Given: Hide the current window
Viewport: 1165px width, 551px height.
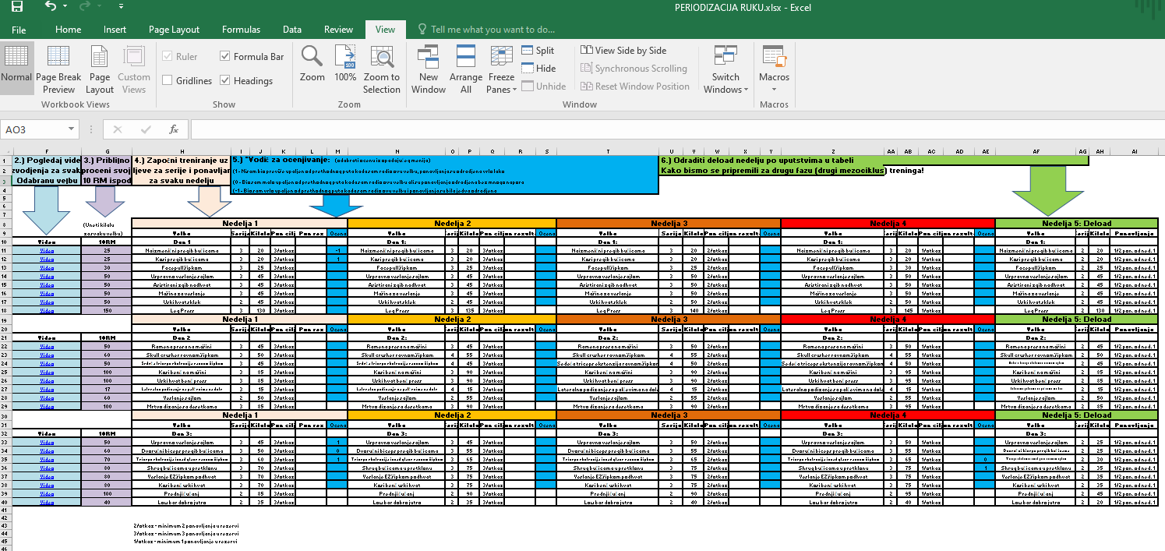Looking at the screenshot, I should 538,69.
